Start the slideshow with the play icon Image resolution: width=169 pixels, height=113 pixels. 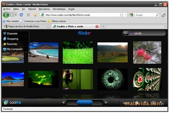coord(153,103)
